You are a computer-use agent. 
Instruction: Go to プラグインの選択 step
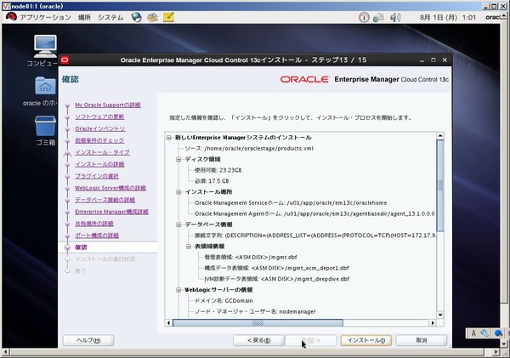click(97, 176)
